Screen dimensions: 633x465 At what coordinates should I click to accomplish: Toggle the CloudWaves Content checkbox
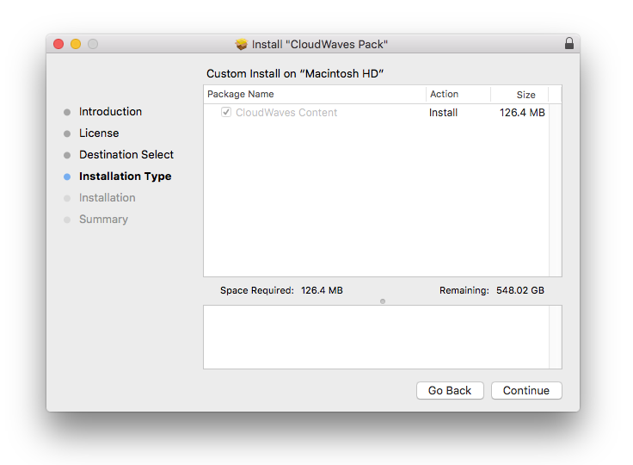(226, 113)
